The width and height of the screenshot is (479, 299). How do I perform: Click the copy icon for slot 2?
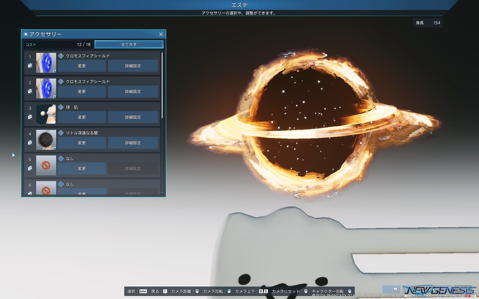pos(30,91)
